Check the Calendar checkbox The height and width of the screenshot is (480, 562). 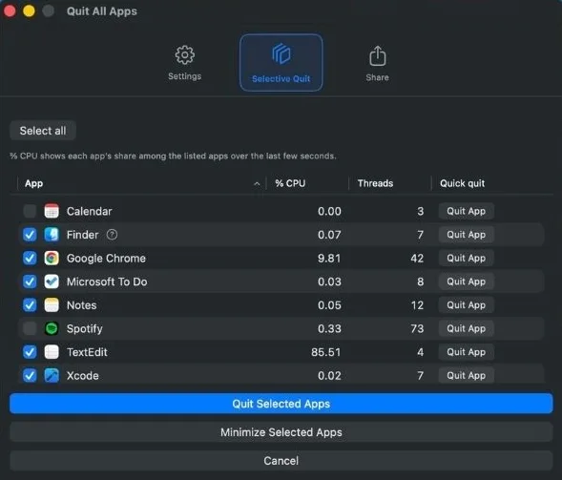tap(30, 211)
